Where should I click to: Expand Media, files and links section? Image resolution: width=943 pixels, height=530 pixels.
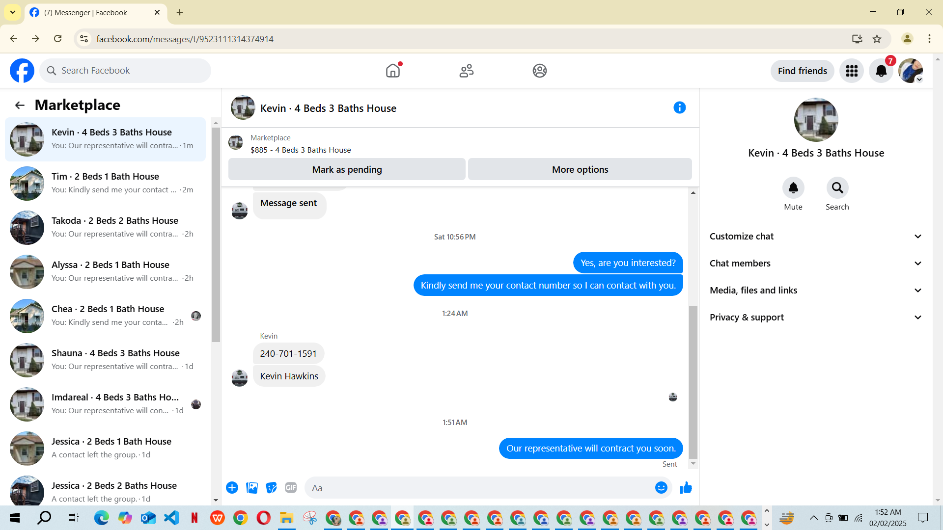pyautogui.click(x=816, y=291)
